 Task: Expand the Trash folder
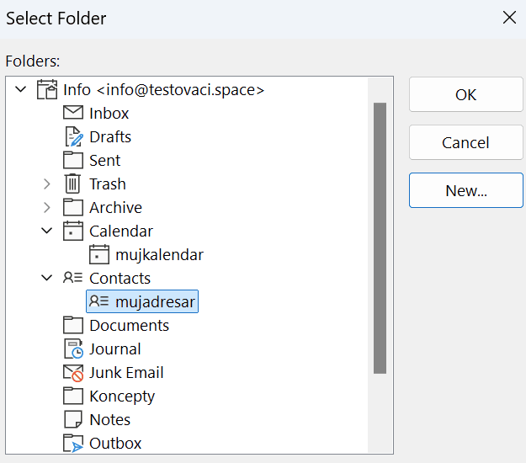click(47, 184)
